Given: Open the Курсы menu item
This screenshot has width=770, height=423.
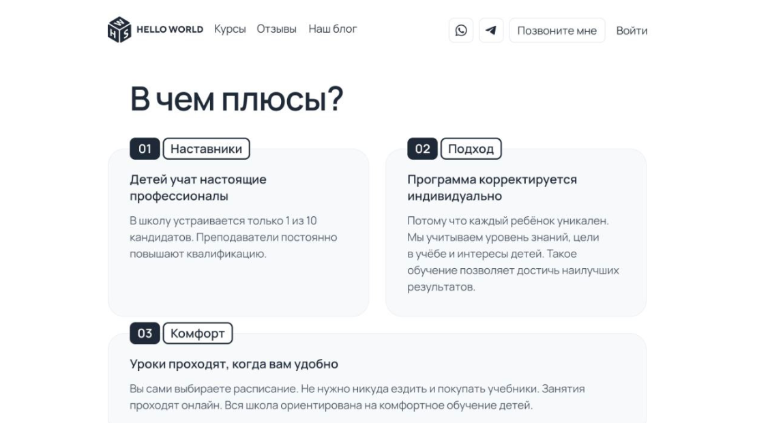Looking at the screenshot, I should pos(230,29).
